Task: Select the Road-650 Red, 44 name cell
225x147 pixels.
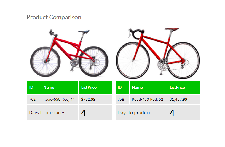Action: pos(60,99)
